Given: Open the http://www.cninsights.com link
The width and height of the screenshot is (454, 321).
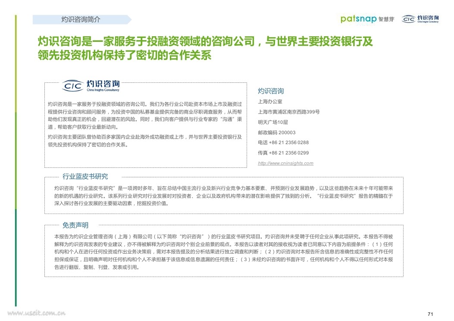Looking at the screenshot, I should (285, 163).
